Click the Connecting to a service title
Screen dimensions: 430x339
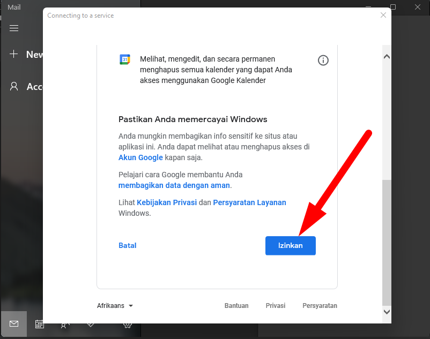pyautogui.click(x=80, y=16)
